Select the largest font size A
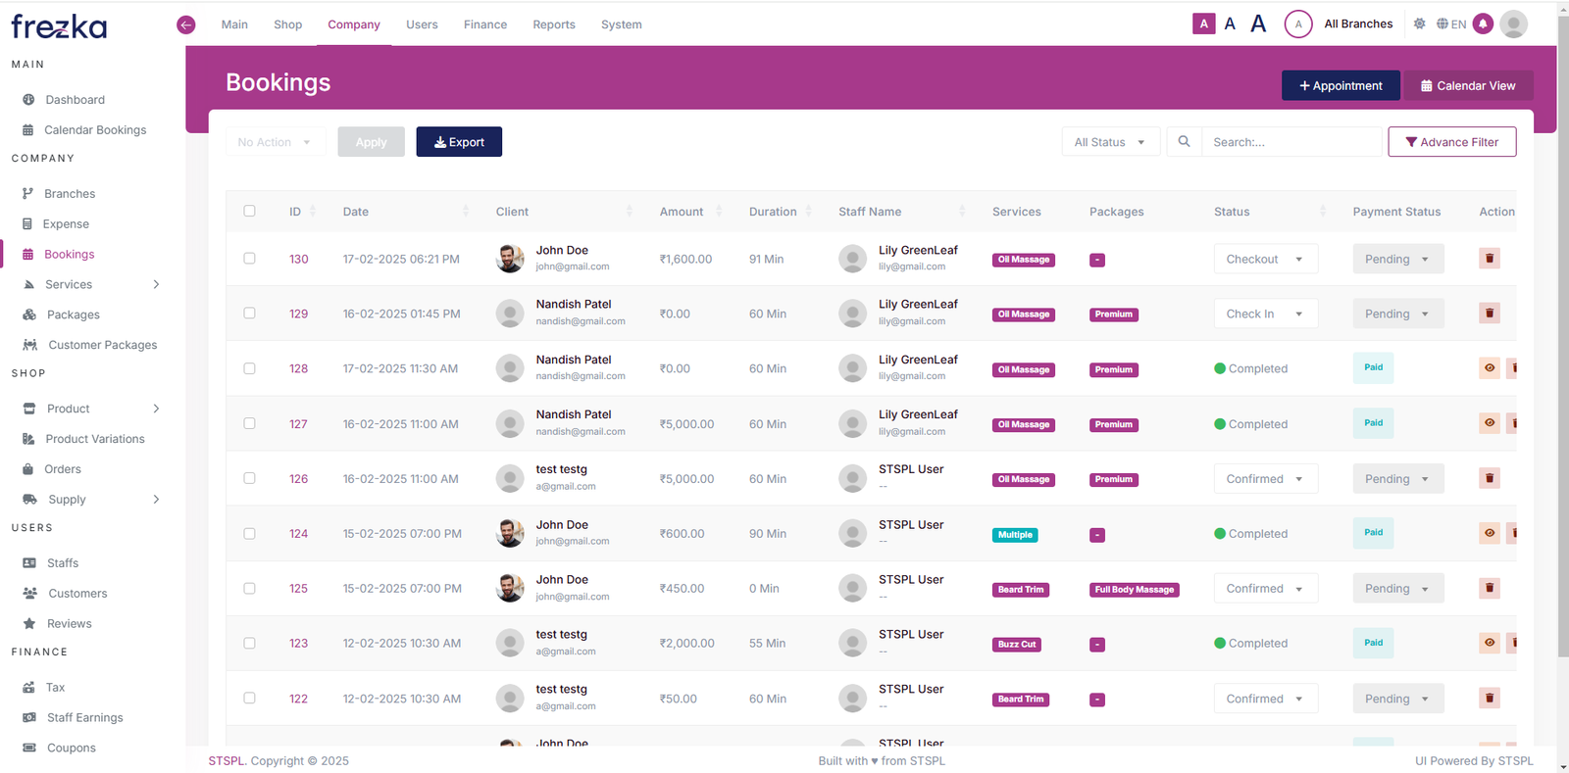The width and height of the screenshot is (1569, 773). tap(1258, 24)
